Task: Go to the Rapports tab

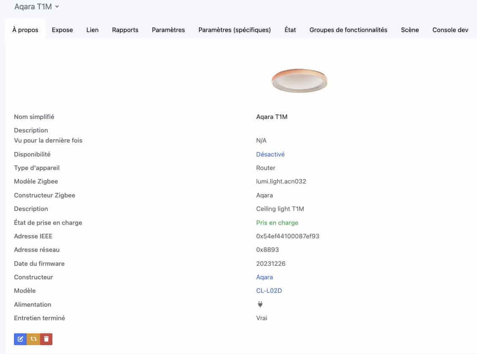Action: click(125, 30)
